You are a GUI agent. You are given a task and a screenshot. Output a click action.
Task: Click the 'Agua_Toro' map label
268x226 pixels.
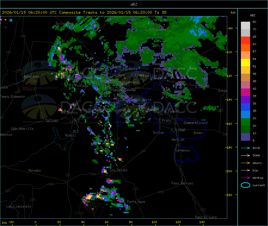click(32, 77)
